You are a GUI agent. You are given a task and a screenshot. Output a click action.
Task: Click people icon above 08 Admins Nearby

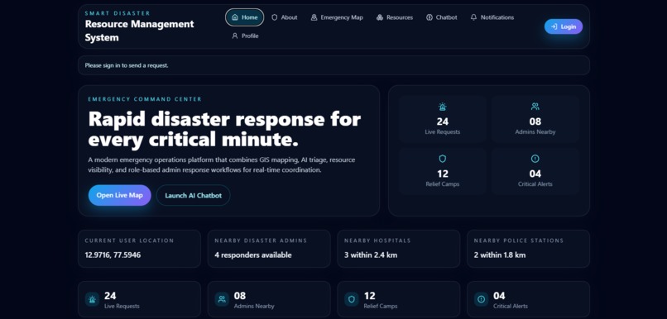[535, 107]
